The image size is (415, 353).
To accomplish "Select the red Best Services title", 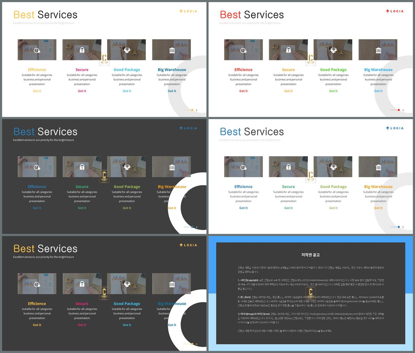I will 252,15.
